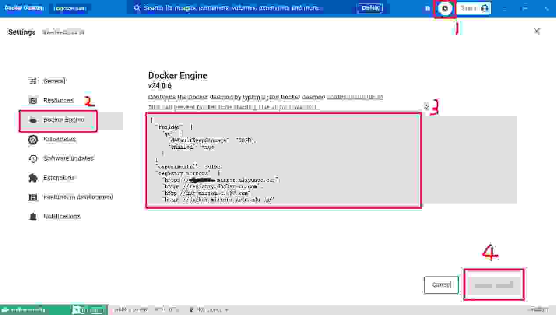
Task: Click the Cancel button
Action: [441, 285]
